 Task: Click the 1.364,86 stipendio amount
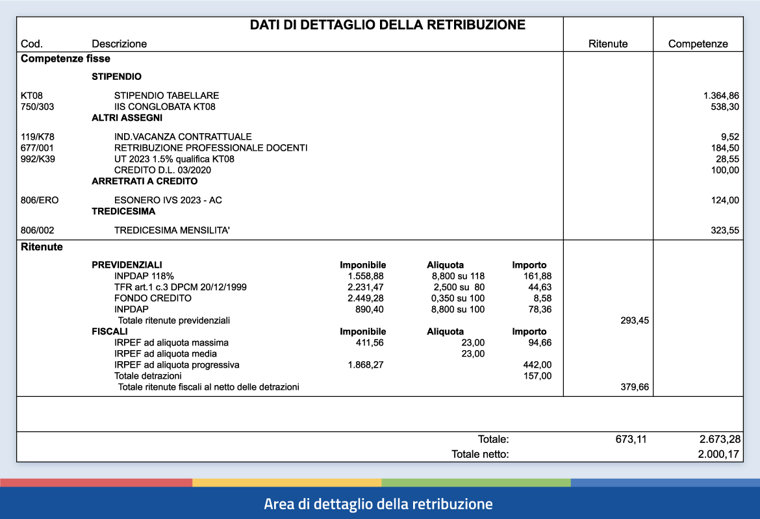pyautogui.click(x=721, y=95)
